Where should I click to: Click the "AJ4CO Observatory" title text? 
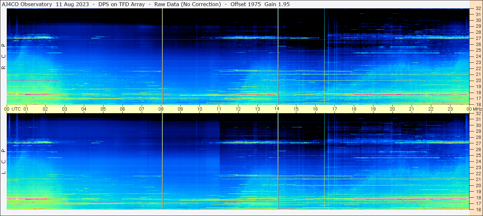point(27,4)
